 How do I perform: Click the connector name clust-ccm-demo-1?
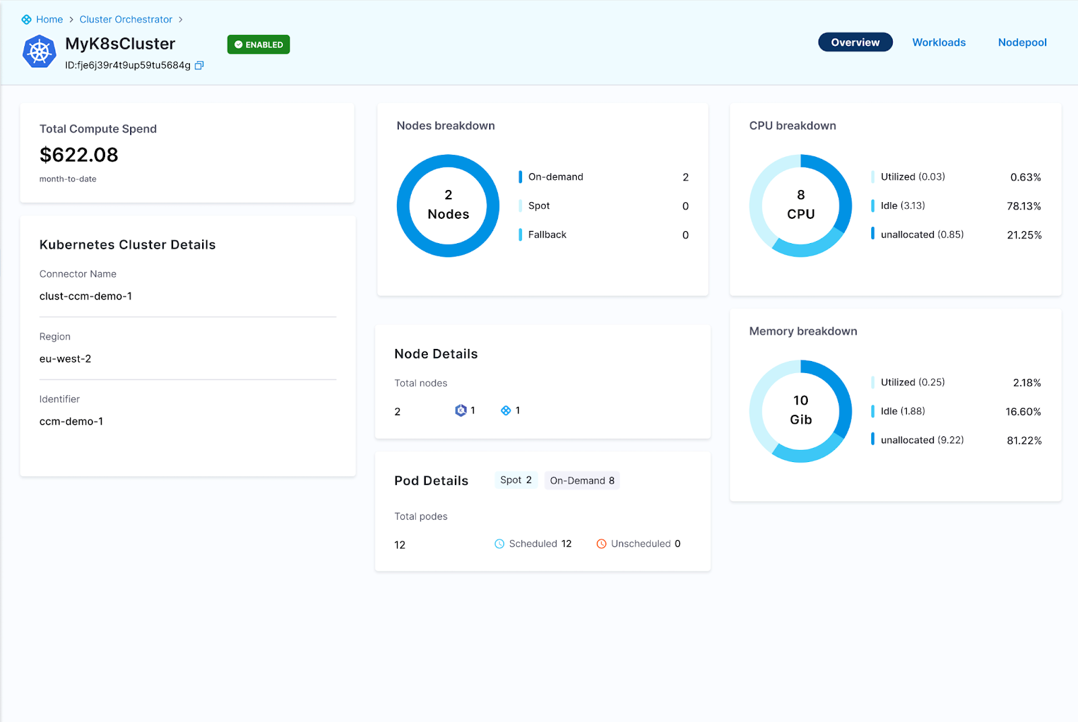(86, 296)
